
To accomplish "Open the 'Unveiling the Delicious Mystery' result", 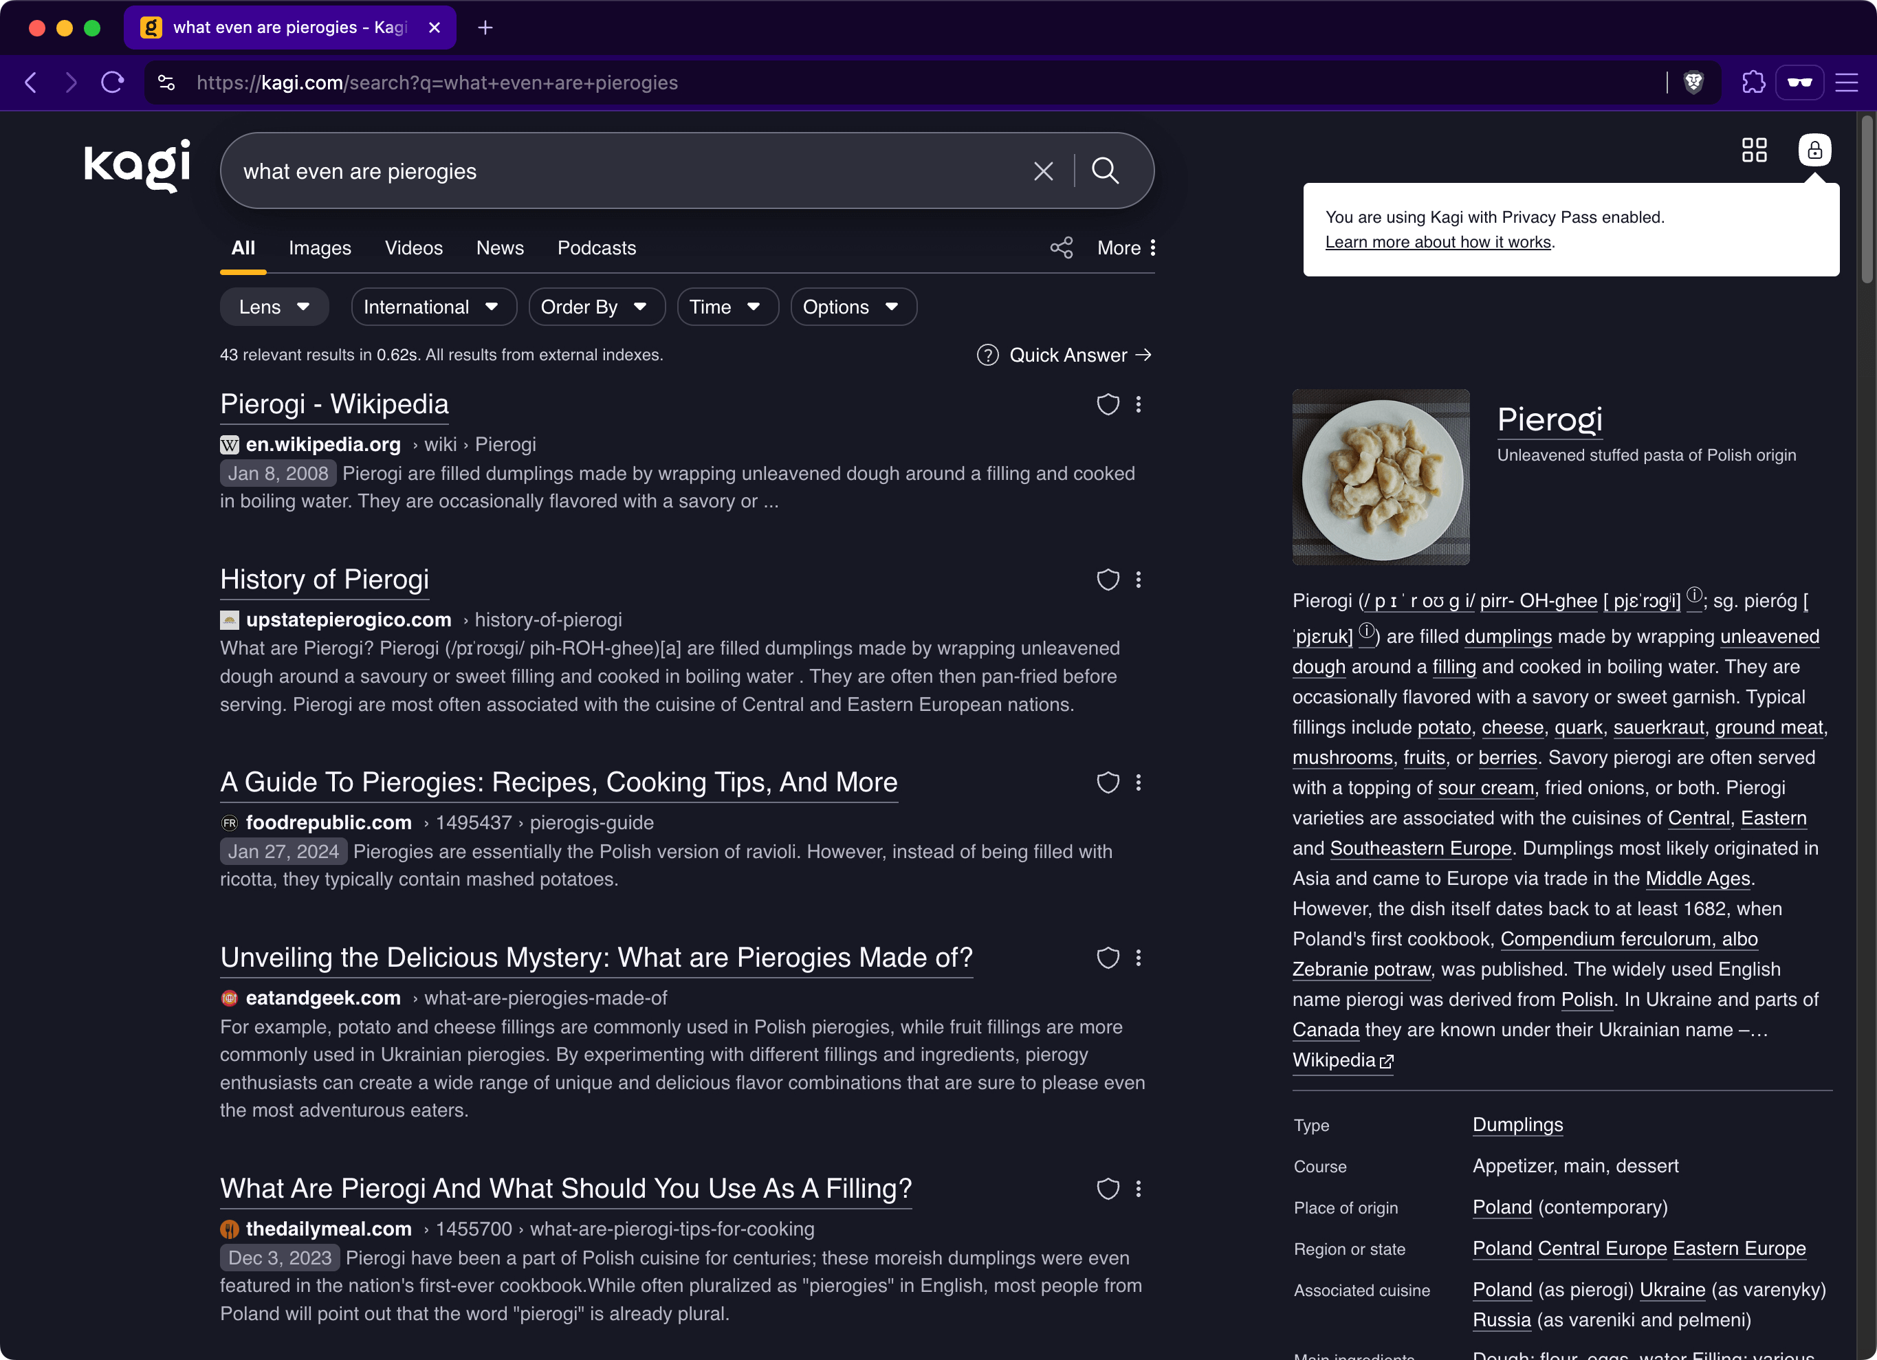I will coord(597,958).
